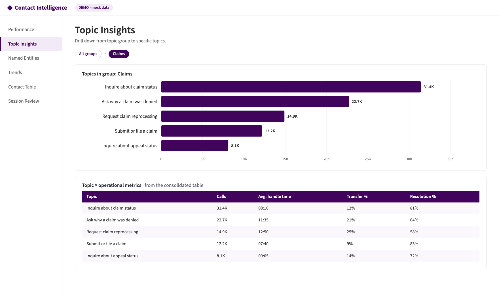Select 'Request claim reprocessing' in the table
Viewport: 499px width, 302px height.
point(281,232)
